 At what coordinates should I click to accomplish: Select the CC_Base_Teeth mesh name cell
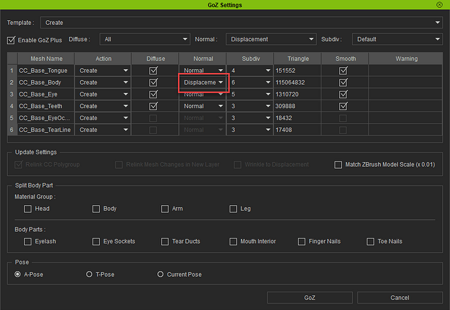[x=46, y=106]
